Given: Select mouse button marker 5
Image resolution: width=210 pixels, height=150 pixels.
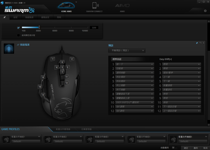Looking at the screenshot, I should (68, 67).
